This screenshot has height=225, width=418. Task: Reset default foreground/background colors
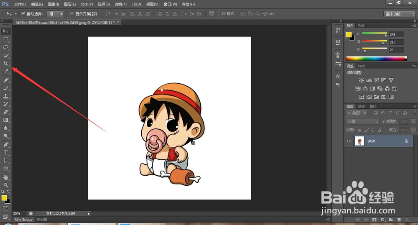3,192
